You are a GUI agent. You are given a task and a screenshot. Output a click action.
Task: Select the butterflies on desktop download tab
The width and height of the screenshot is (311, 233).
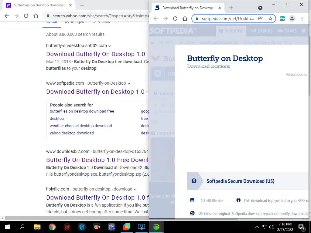(x=39, y=5)
